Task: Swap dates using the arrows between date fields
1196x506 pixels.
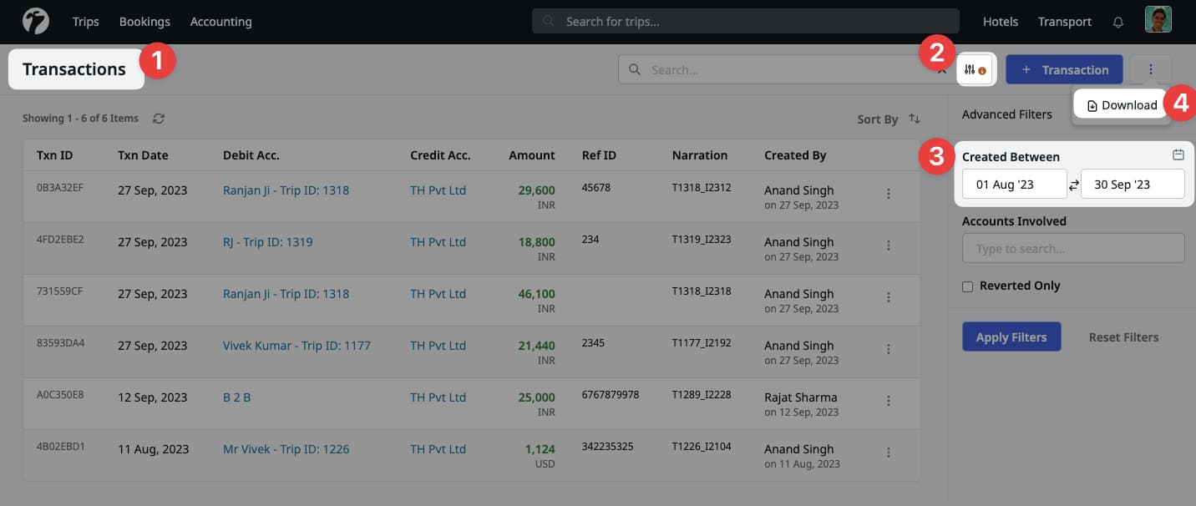Action: 1074,185
